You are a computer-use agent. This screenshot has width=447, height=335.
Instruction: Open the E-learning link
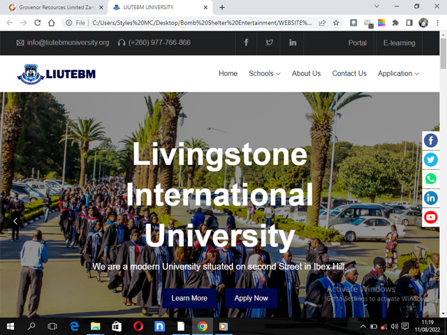point(399,43)
